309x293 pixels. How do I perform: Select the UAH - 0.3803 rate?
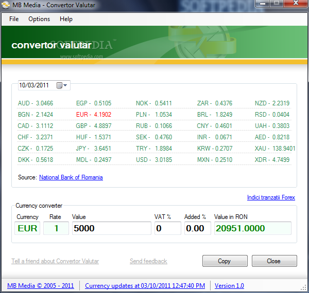(272, 126)
